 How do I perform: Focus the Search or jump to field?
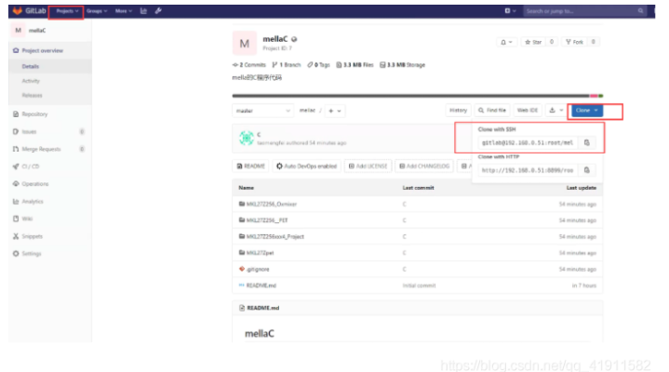coord(584,11)
